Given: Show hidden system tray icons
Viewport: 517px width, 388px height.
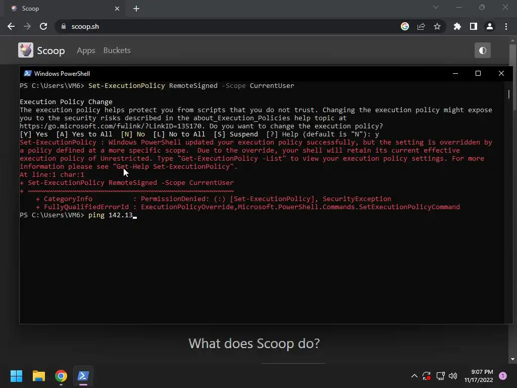Looking at the screenshot, I should [415, 376].
